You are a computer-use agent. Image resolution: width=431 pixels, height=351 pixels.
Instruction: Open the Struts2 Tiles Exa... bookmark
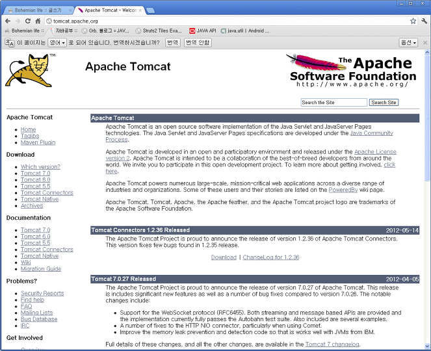click(x=159, y=31)
